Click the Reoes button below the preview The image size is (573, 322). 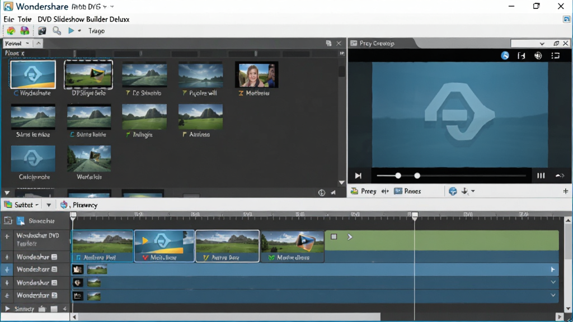click(x=407, y=191)
